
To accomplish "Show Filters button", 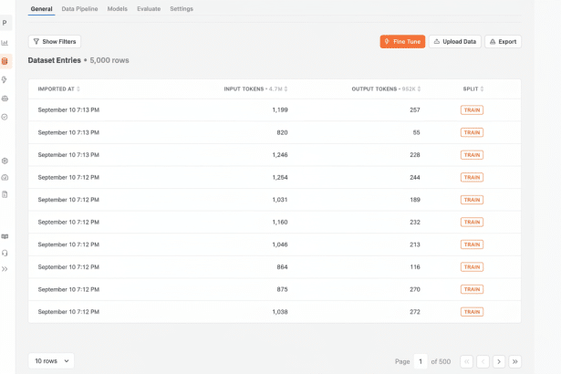I will click(55, 42).
